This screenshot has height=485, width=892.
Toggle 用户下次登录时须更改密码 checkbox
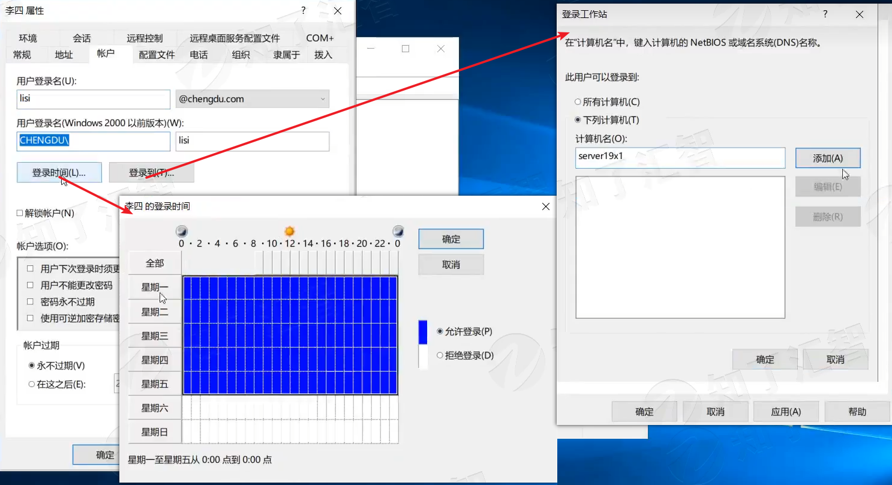[30, 269]
